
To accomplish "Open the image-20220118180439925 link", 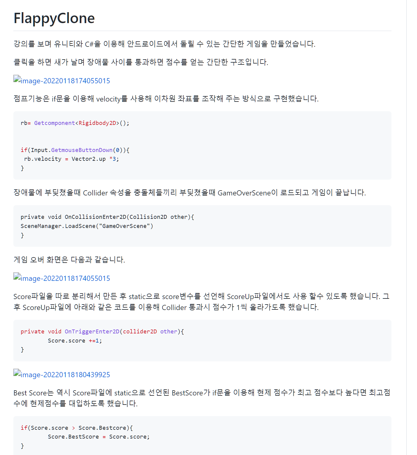I will [x=65, y=375].
